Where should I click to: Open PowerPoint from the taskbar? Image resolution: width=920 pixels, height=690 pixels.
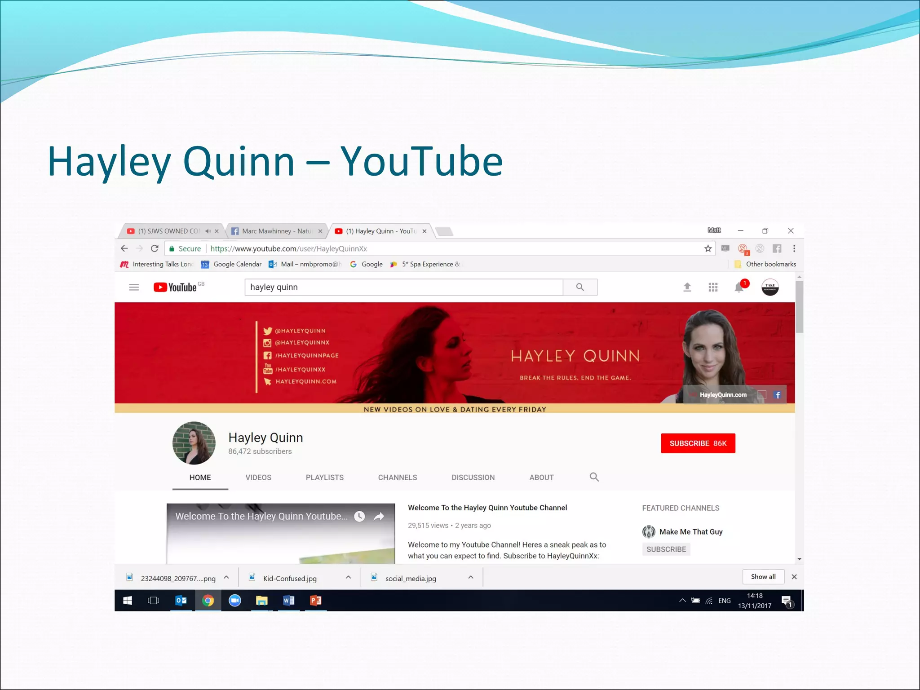point(316,601)
